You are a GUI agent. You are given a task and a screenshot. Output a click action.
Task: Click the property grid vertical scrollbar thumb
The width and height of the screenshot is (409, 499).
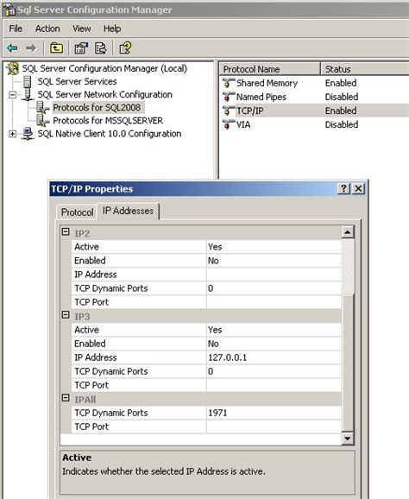(348, 363)
